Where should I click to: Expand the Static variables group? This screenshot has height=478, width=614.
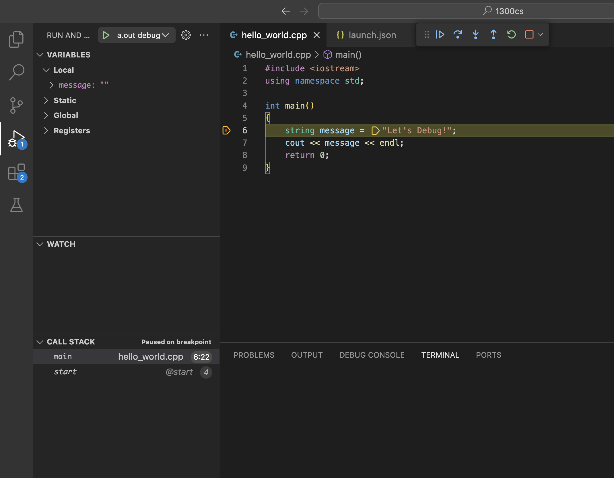(46, 100)
